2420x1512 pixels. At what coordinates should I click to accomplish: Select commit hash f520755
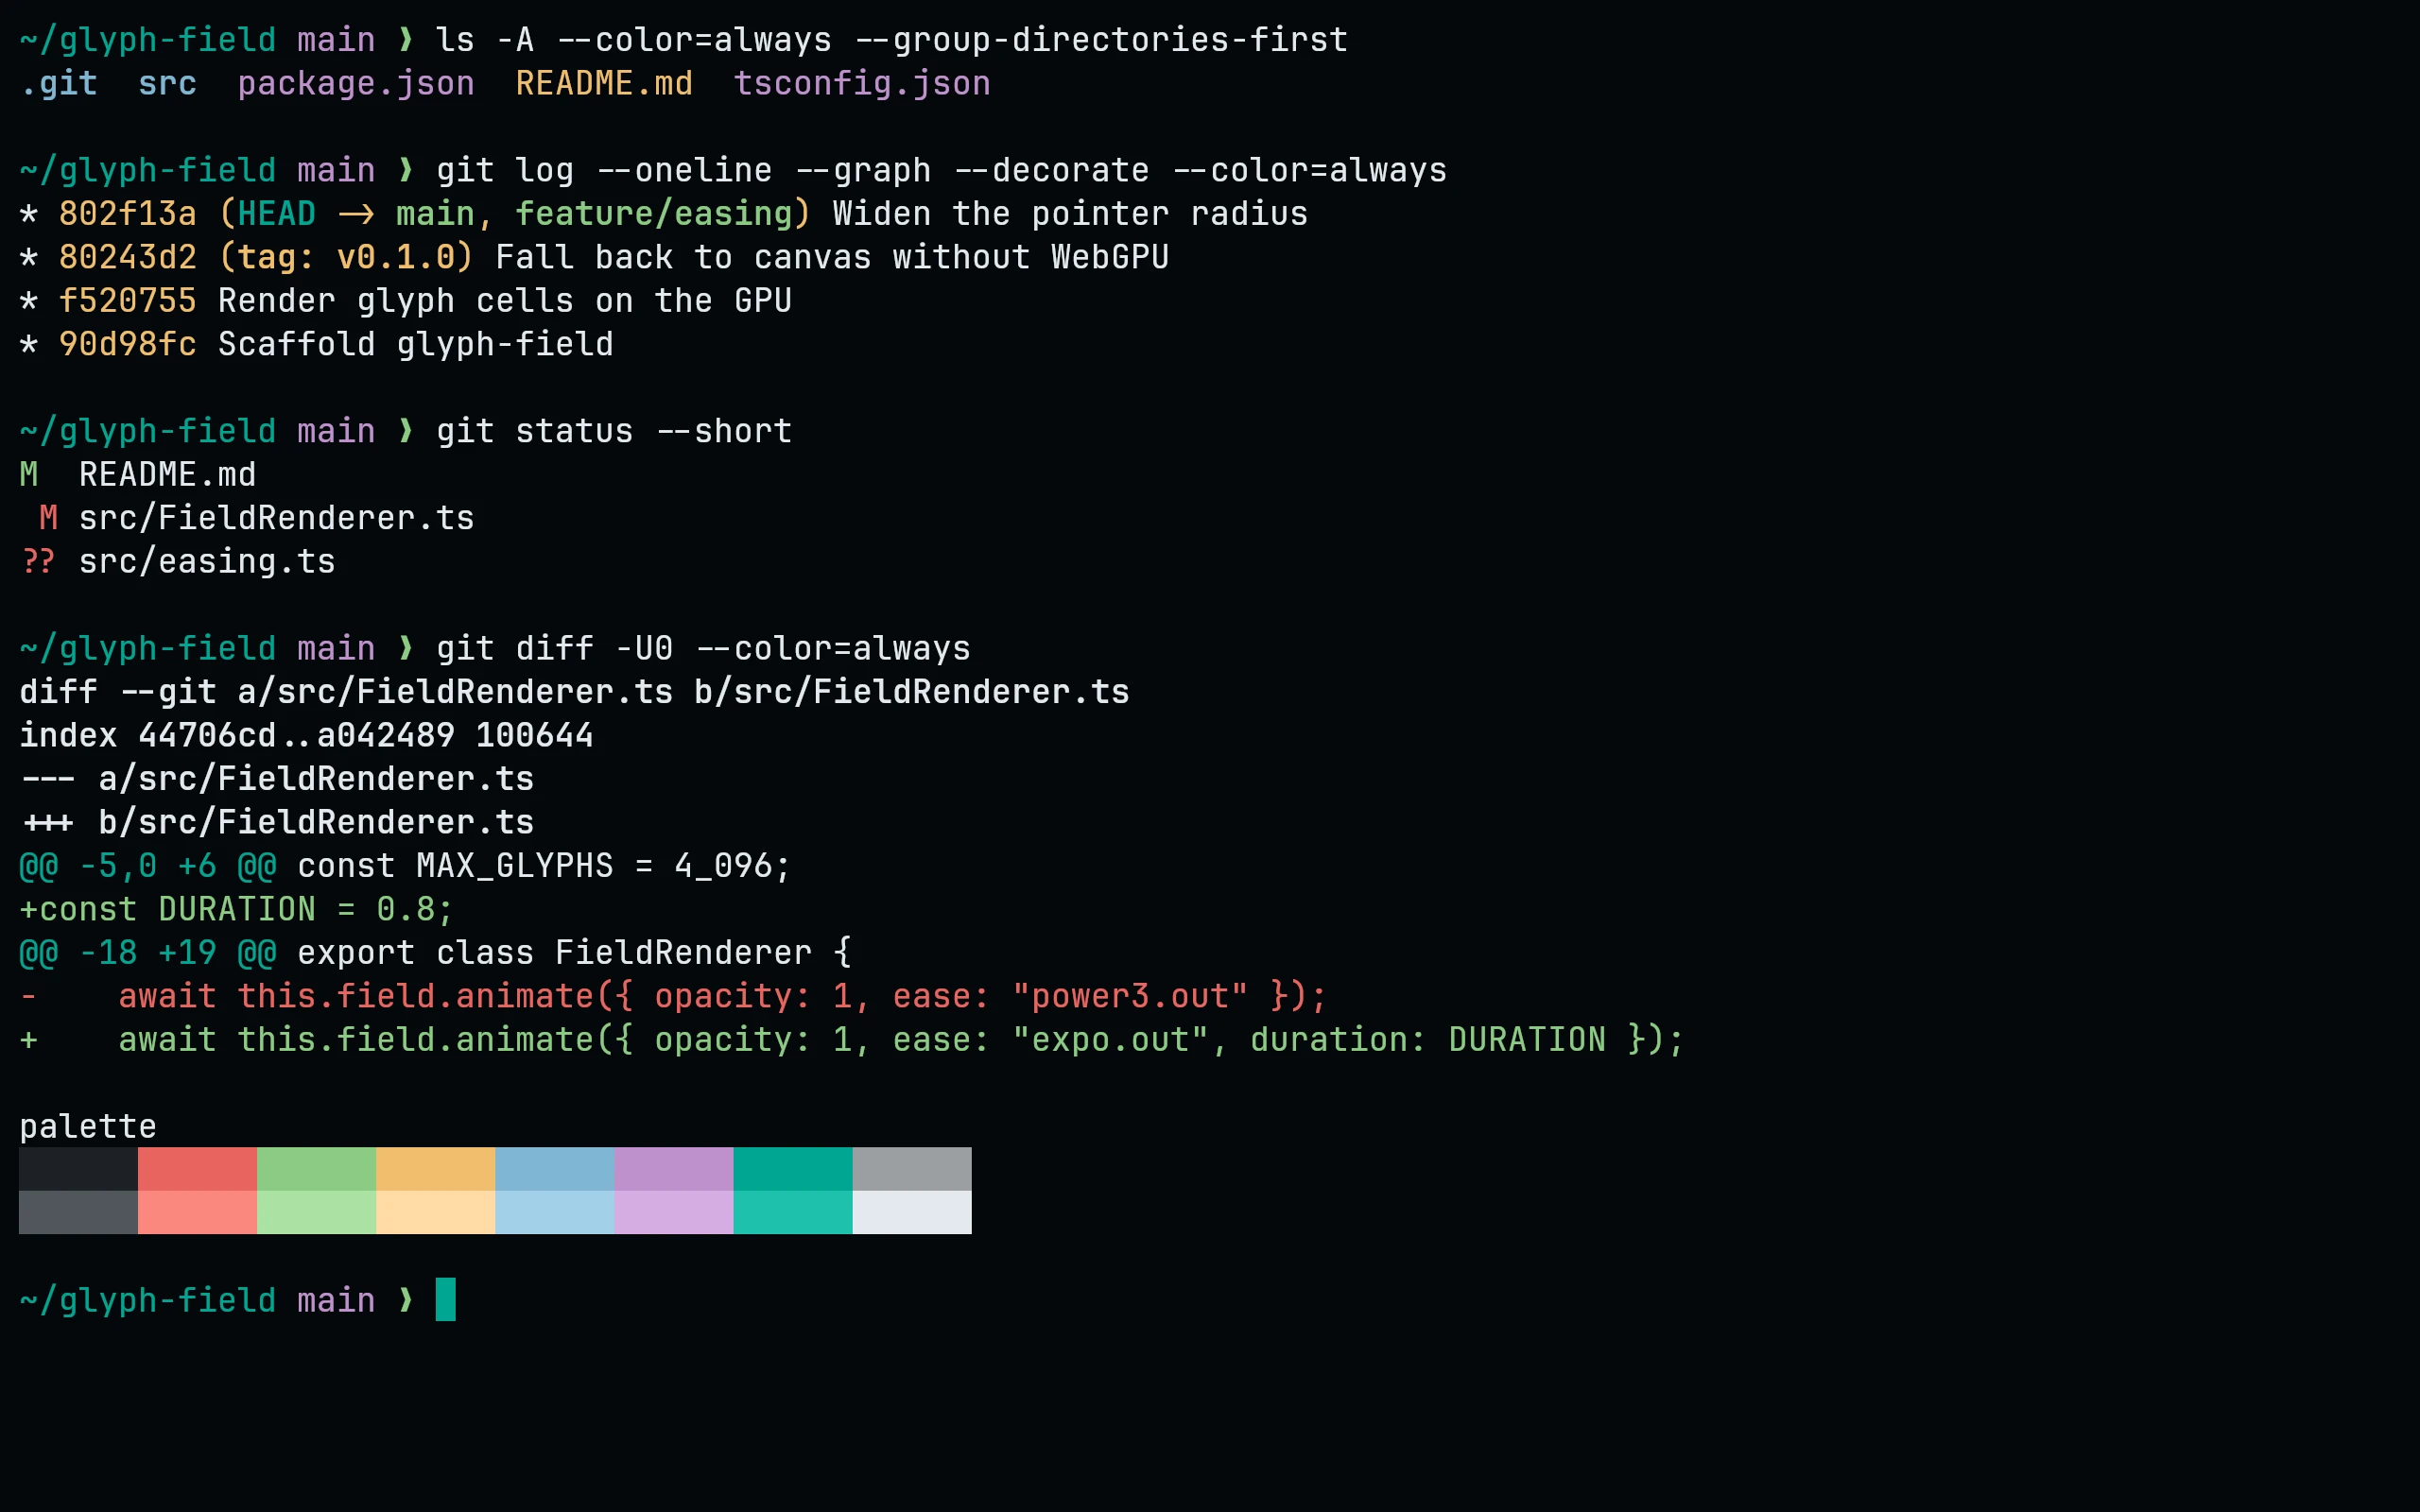[x=128, y=300]
